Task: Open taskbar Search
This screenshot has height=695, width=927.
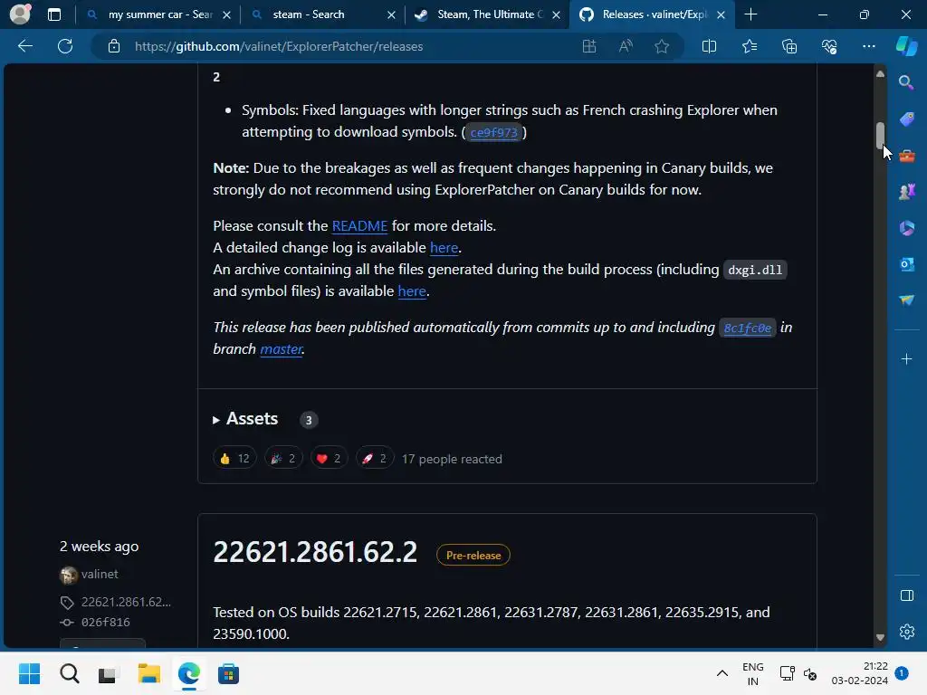Action: pos(69,673)
